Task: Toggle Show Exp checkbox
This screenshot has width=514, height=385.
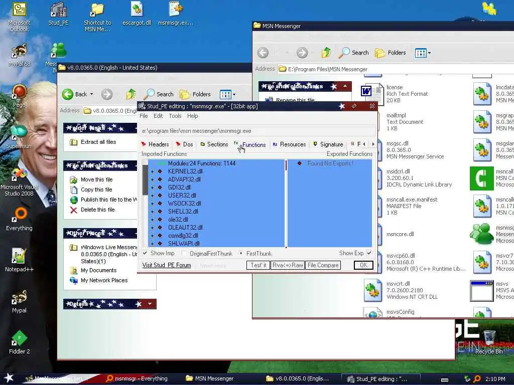Action: pyautogui.click(x=369, y=253)
